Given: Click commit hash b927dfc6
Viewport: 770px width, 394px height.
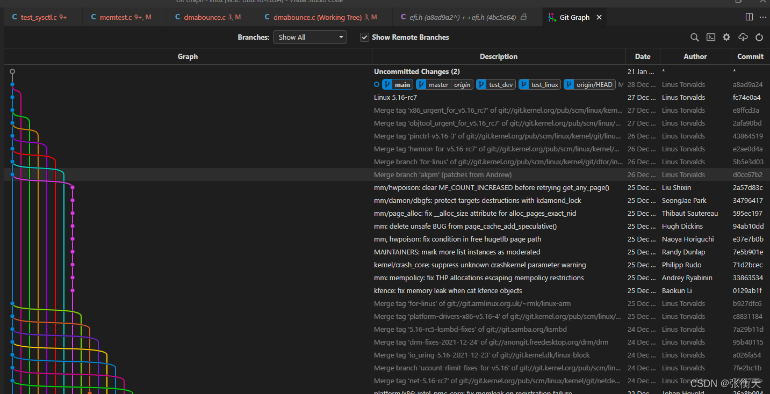Looking at the screenshot, I should (747, 303).
